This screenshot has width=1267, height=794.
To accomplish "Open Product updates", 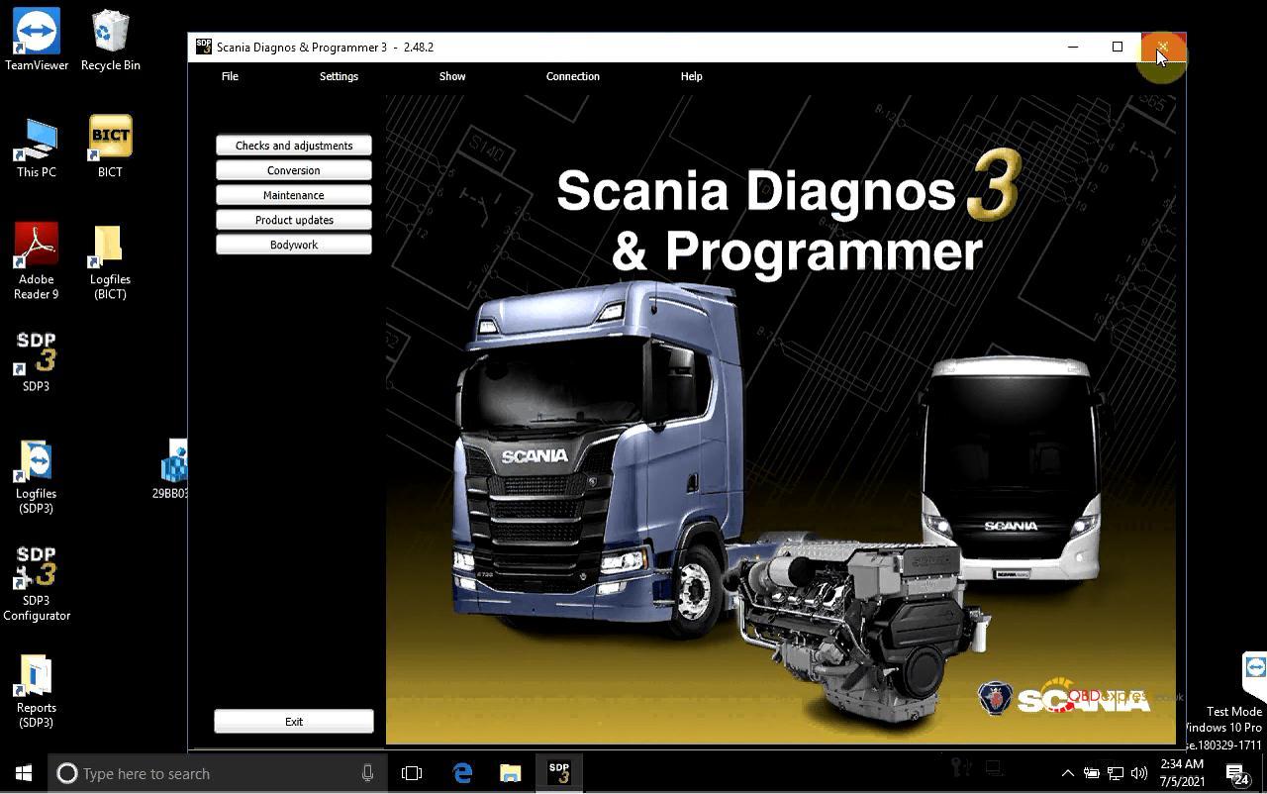I will coord(294,220).
